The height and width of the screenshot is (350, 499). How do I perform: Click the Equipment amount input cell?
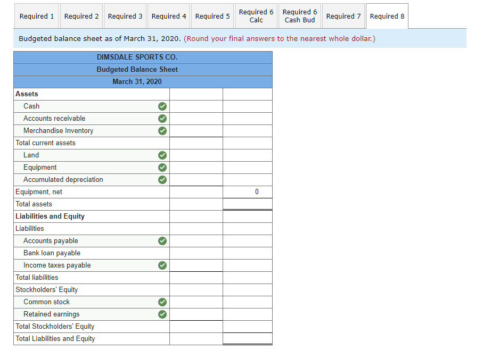196,168
